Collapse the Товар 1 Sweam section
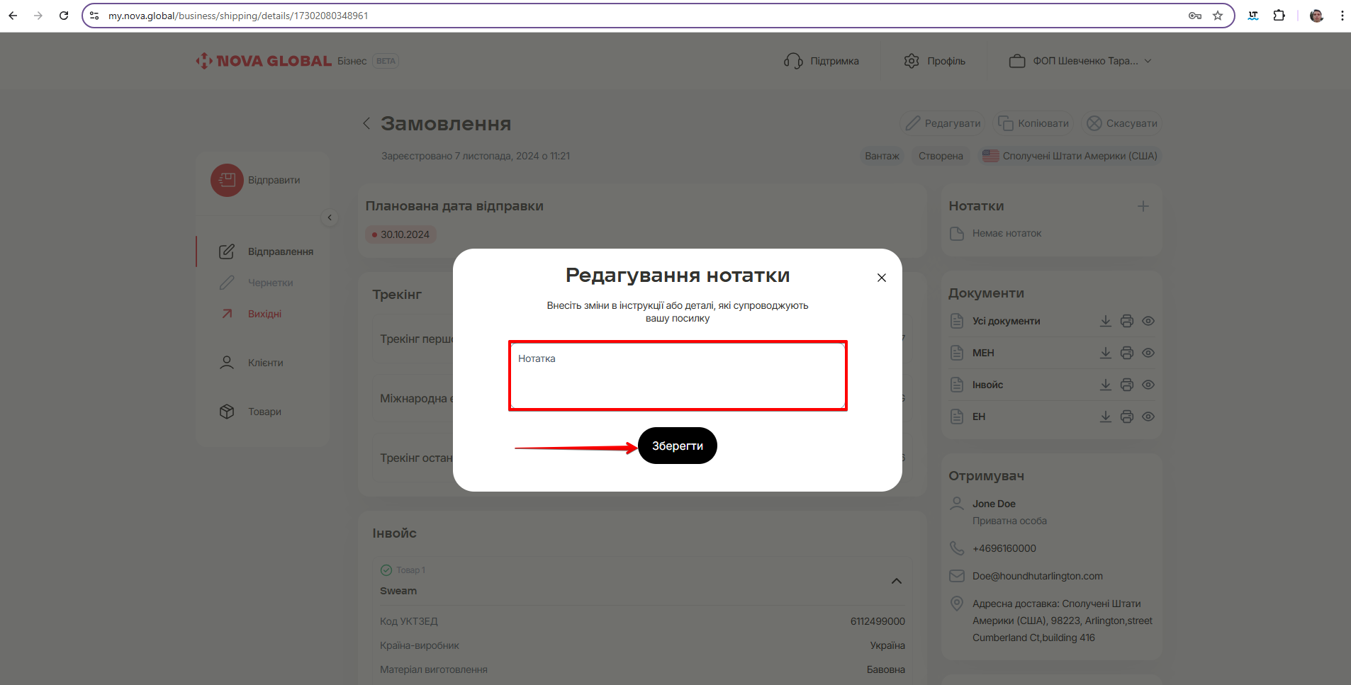Viewport: 1351px width, 685px height. coord(896,581)
